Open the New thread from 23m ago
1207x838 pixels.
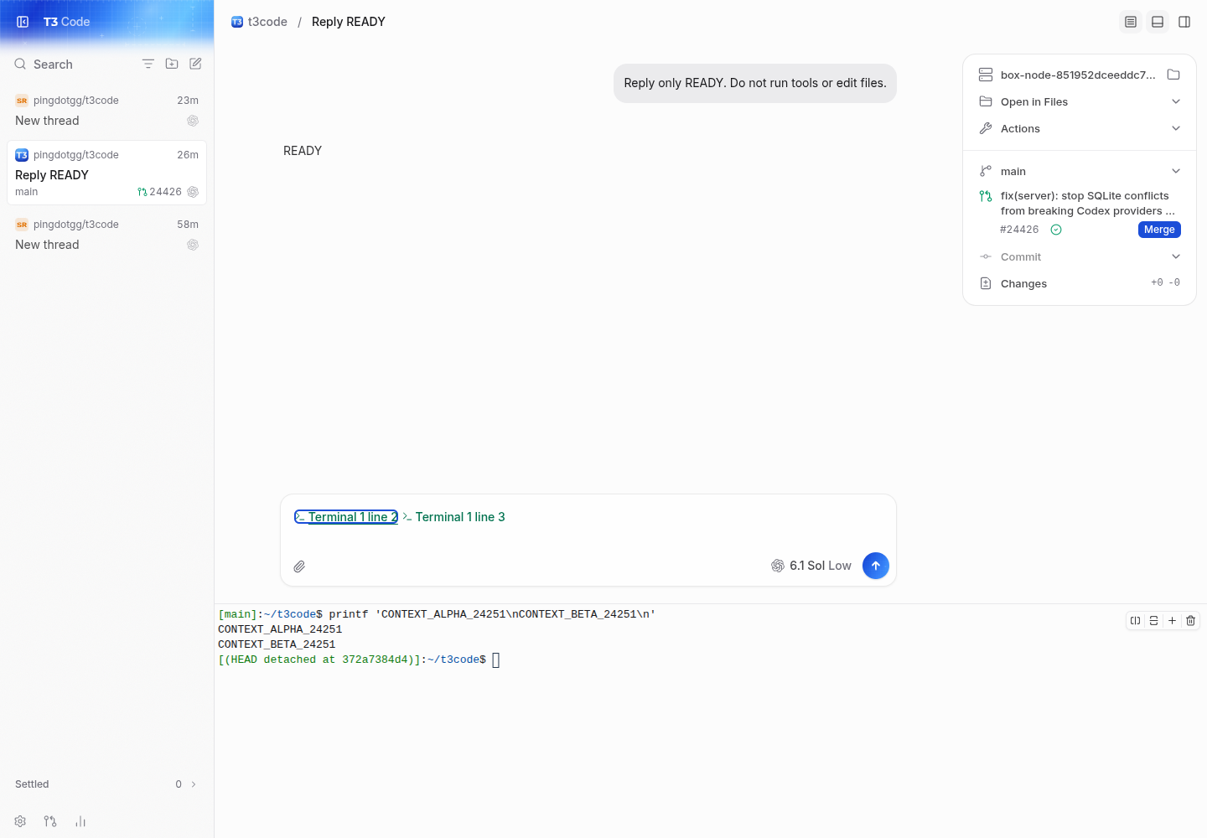106,111
